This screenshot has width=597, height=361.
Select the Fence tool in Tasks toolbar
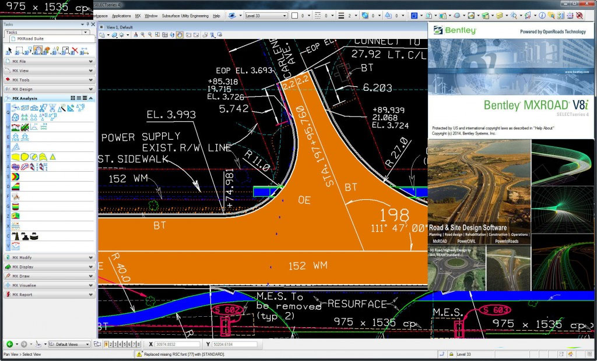pyautogui.click(x=19, y=50)
